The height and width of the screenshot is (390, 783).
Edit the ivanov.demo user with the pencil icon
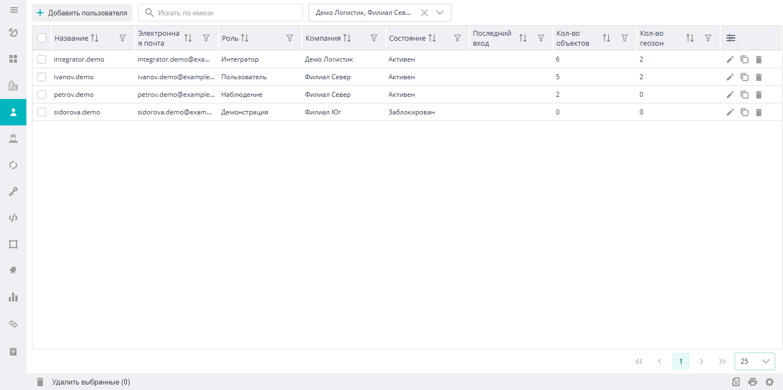point(730,77)
